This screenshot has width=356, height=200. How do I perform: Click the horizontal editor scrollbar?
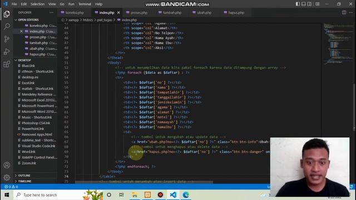pyautogui.click(x=144, y=182)
